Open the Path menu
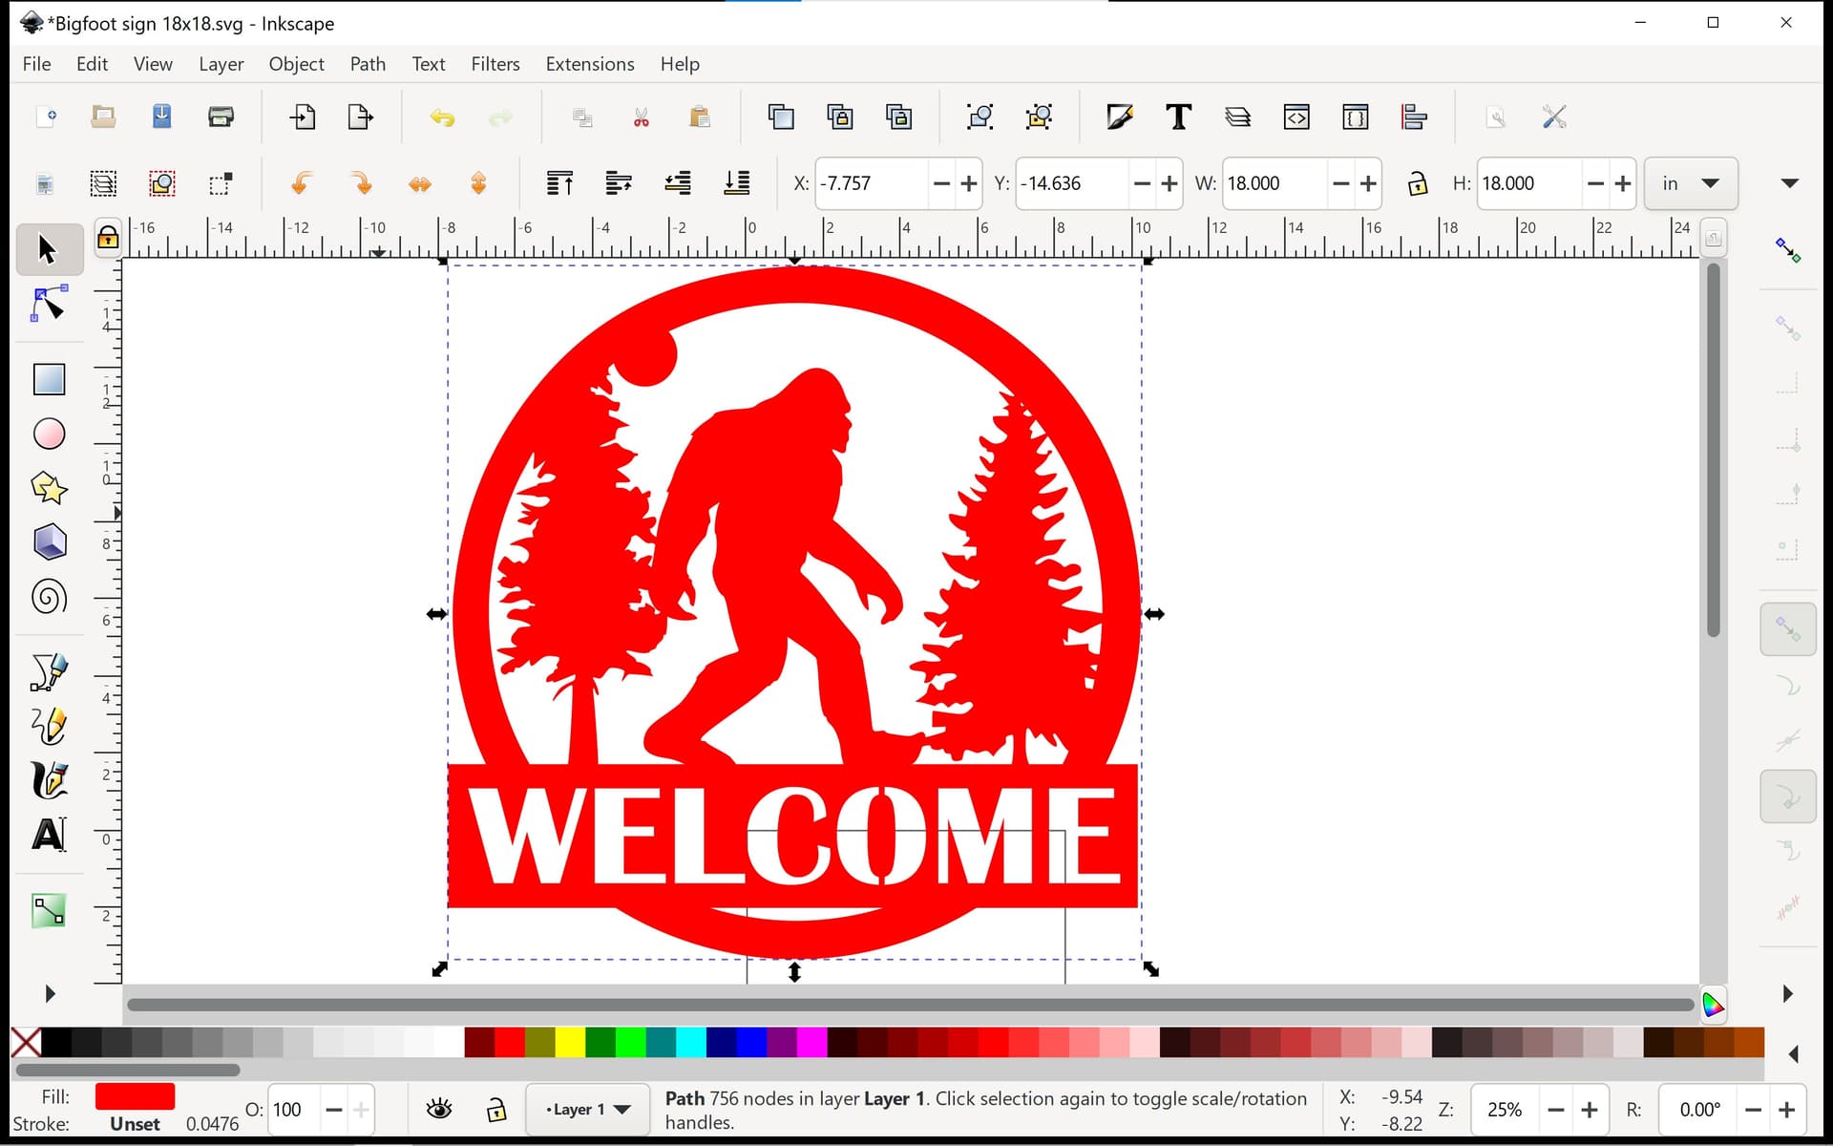Viewport: 1833px width, 1146px height. coord(368,64)
